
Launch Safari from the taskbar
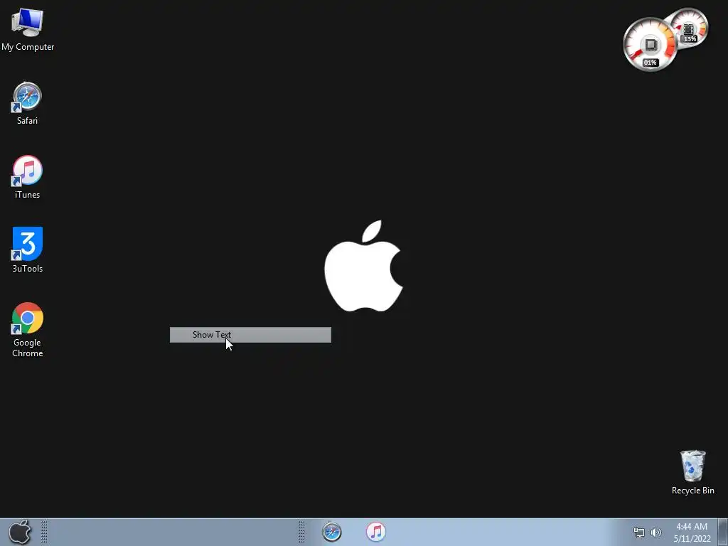(331, 532)
